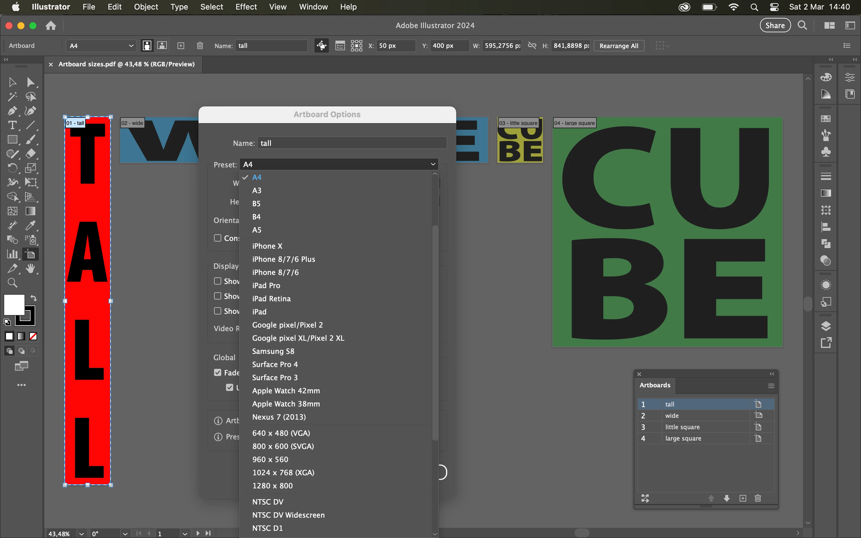This screenshot has width=861, height=538.
Task: Click move down arrow in Artboards panel
Action: pyautogui.click(x=727, y=498)
